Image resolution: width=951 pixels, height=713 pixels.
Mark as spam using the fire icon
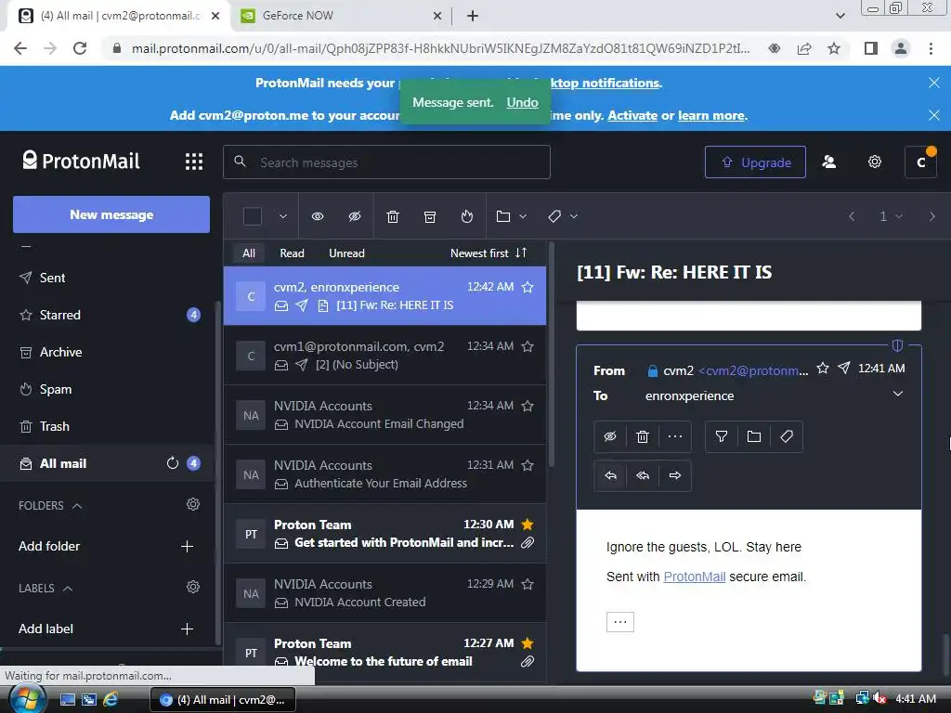pyautogui.click(x=466, y=216)
